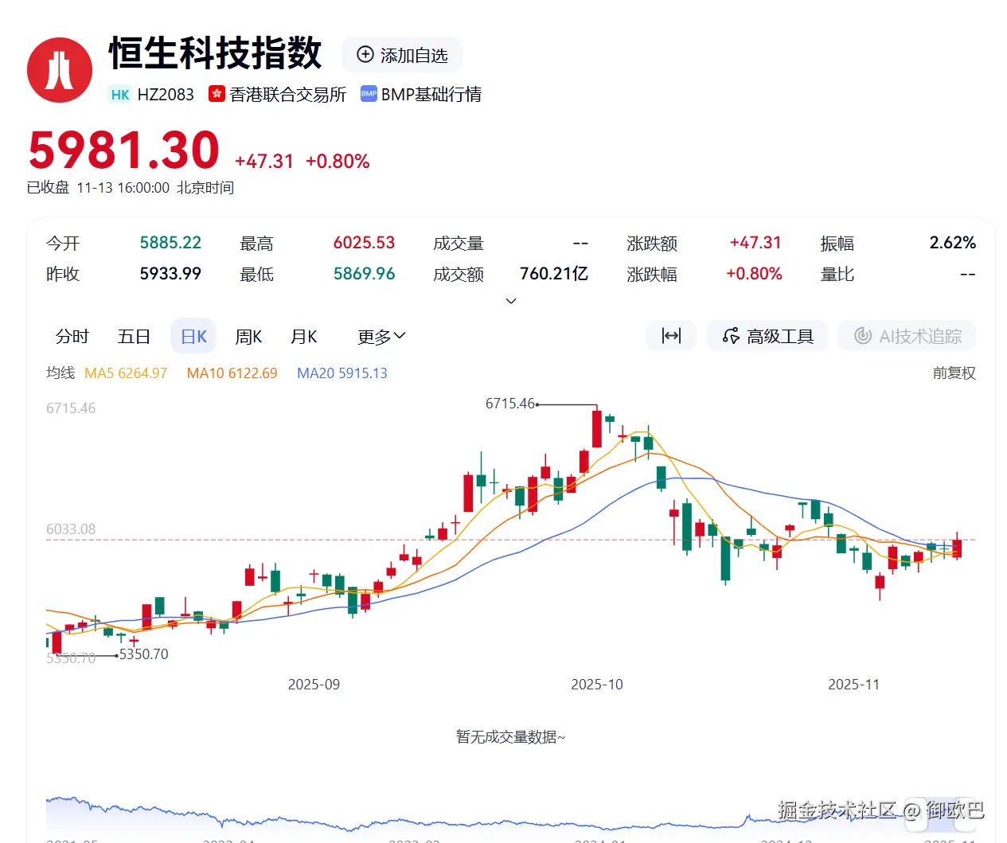Toggle the MA10 moving average line

[232, 373]
